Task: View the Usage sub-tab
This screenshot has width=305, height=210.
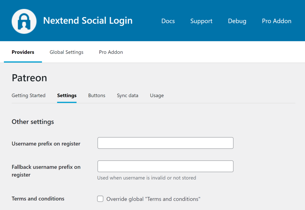Action: (157, 96)
